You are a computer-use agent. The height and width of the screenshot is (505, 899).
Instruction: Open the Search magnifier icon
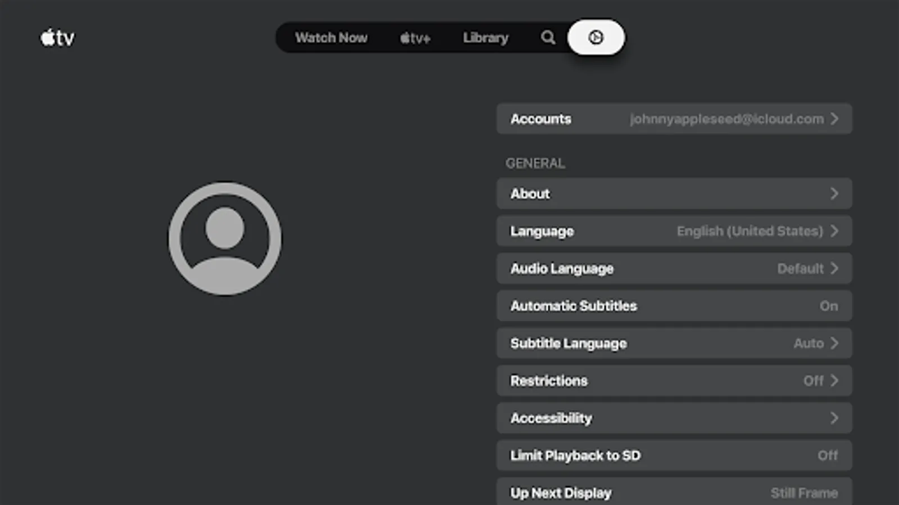[x=548, y=38]
